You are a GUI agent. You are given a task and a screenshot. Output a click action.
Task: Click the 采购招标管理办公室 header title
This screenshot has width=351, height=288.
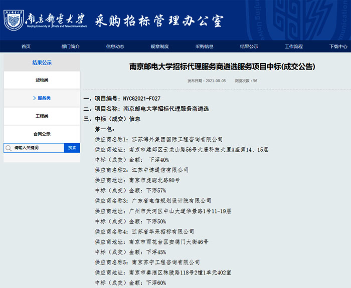pos(159,21)
